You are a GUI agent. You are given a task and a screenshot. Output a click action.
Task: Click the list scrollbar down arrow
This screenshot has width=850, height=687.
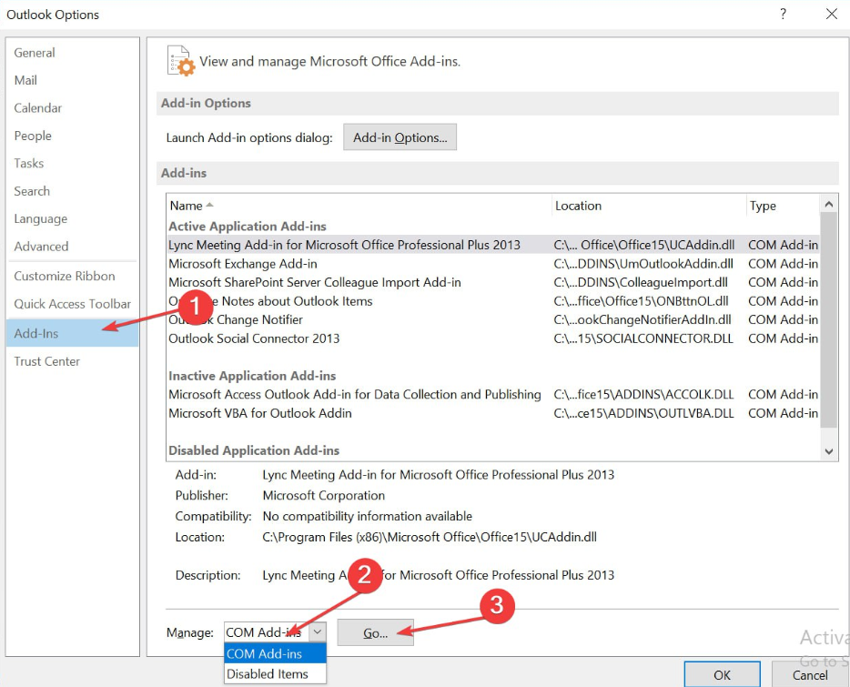(x=828, y=451)
